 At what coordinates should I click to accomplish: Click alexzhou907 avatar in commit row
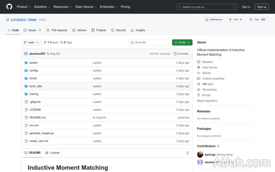point(26,54)
